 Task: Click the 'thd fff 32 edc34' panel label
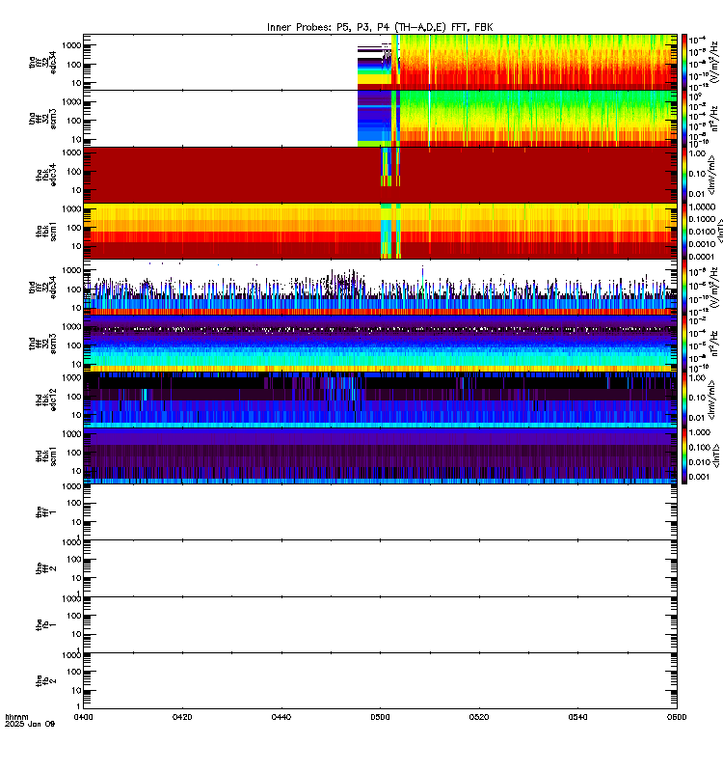(x=42, y=288)
